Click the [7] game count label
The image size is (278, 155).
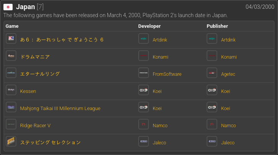coord(40,7)
